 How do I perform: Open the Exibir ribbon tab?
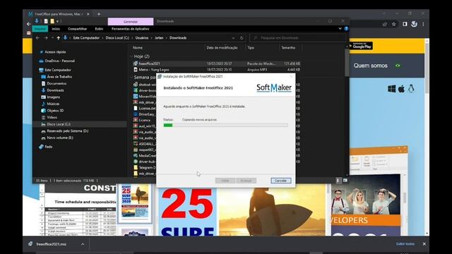point(99,29)
